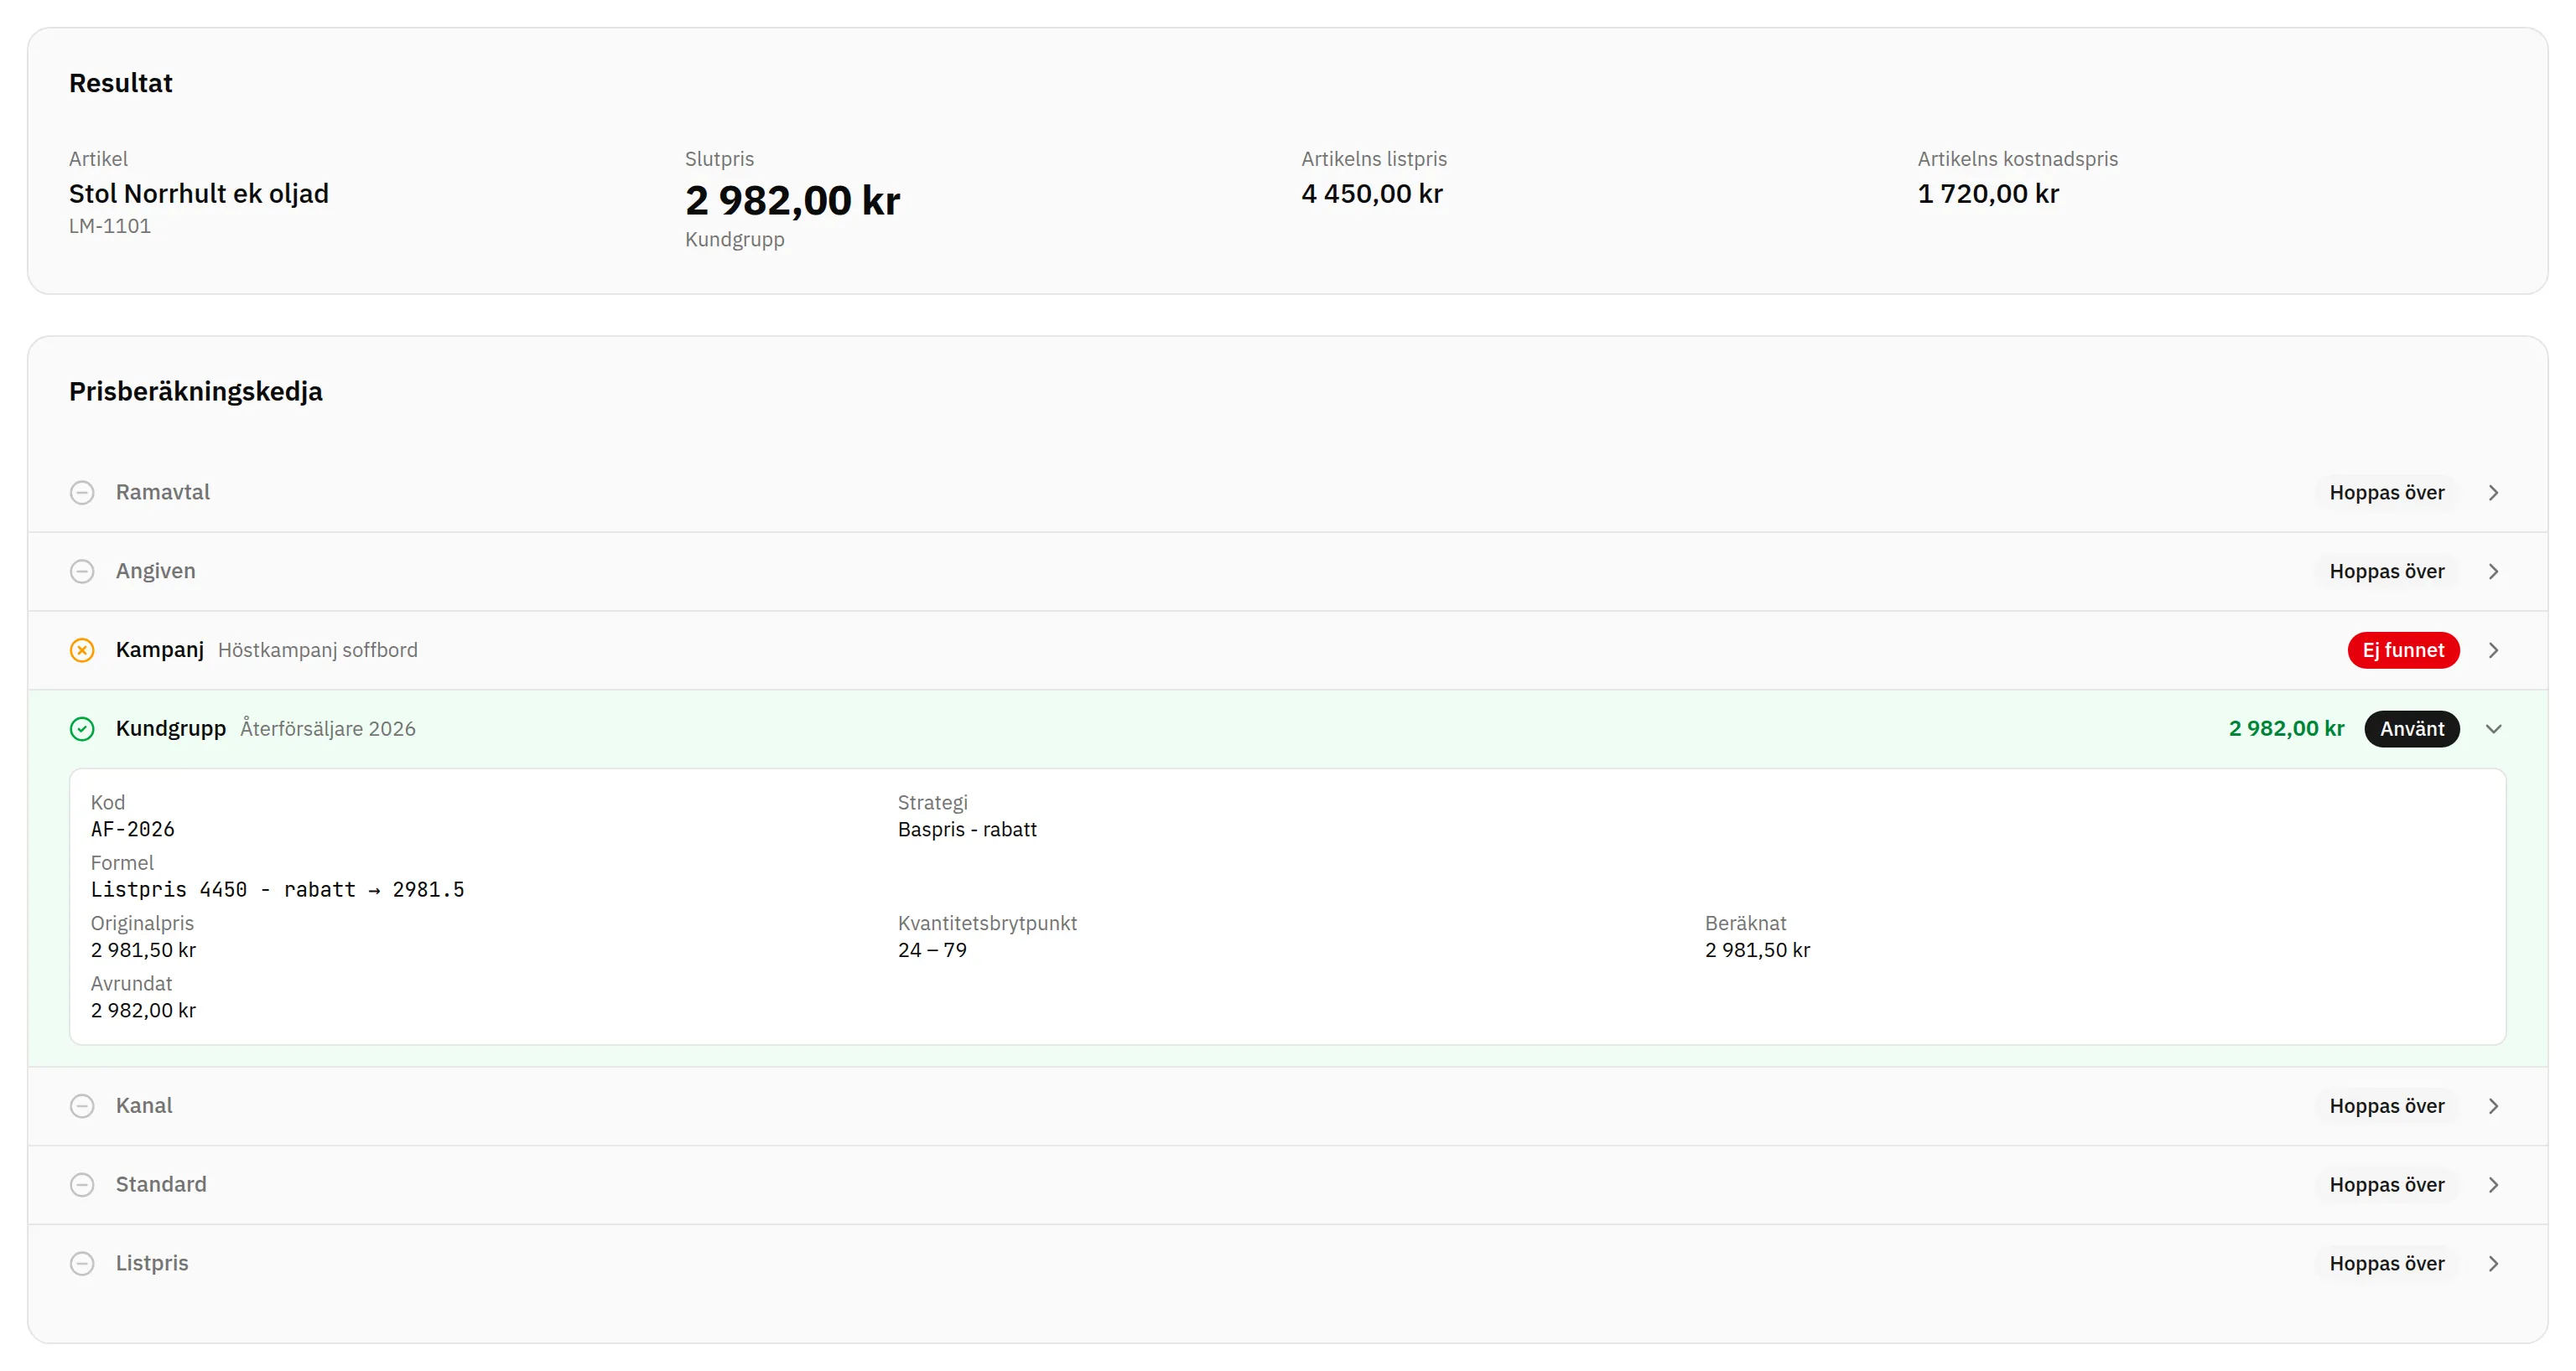This screenshot has width=2576, height=1371.
Task: Expand the Kampanj row chevron
Action: tap(2493, 650)
